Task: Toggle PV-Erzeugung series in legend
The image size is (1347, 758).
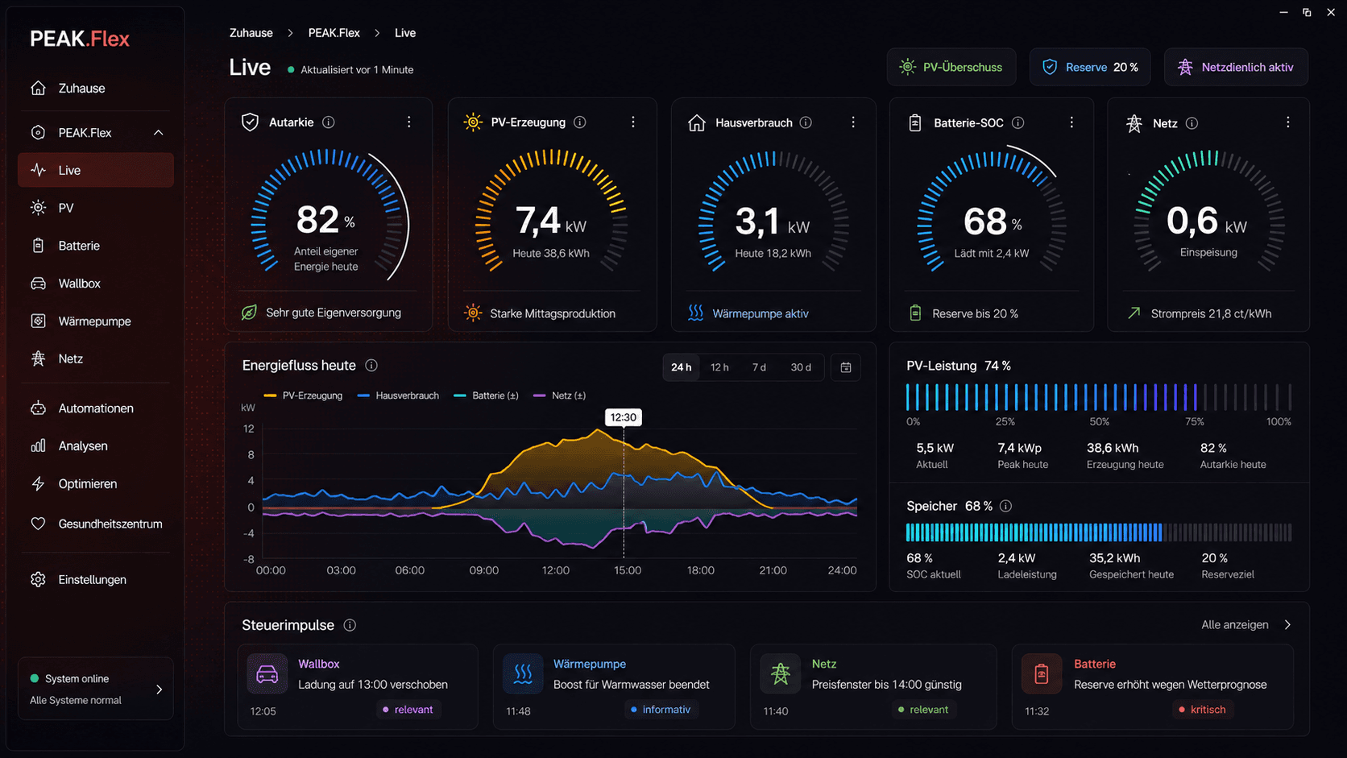Action: click(x=304, y=396)
